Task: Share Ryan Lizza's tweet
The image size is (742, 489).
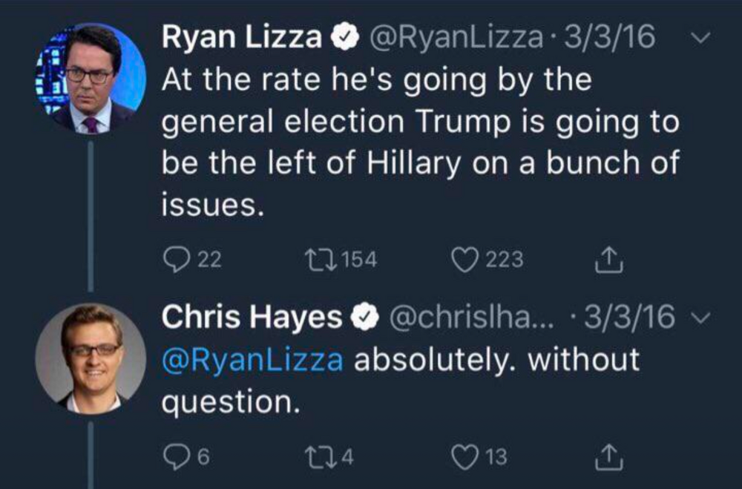Action: (607, 259)
